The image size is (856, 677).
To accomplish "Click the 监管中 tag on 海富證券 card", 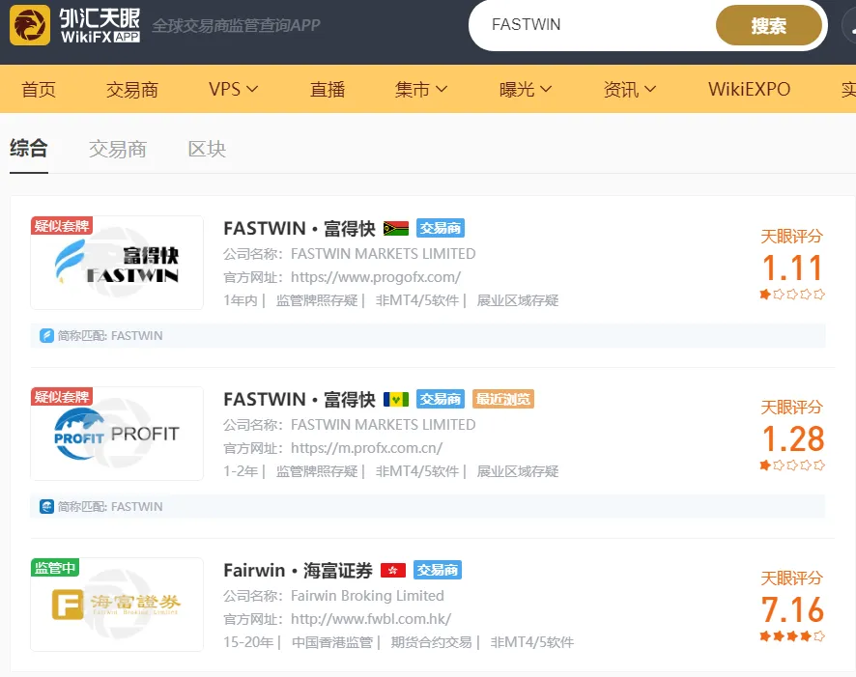I will tap(55, 567).
